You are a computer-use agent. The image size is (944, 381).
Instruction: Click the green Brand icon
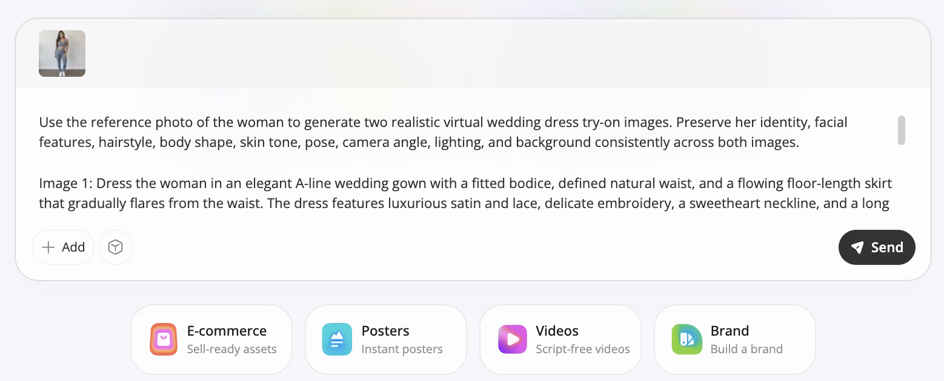686,339
